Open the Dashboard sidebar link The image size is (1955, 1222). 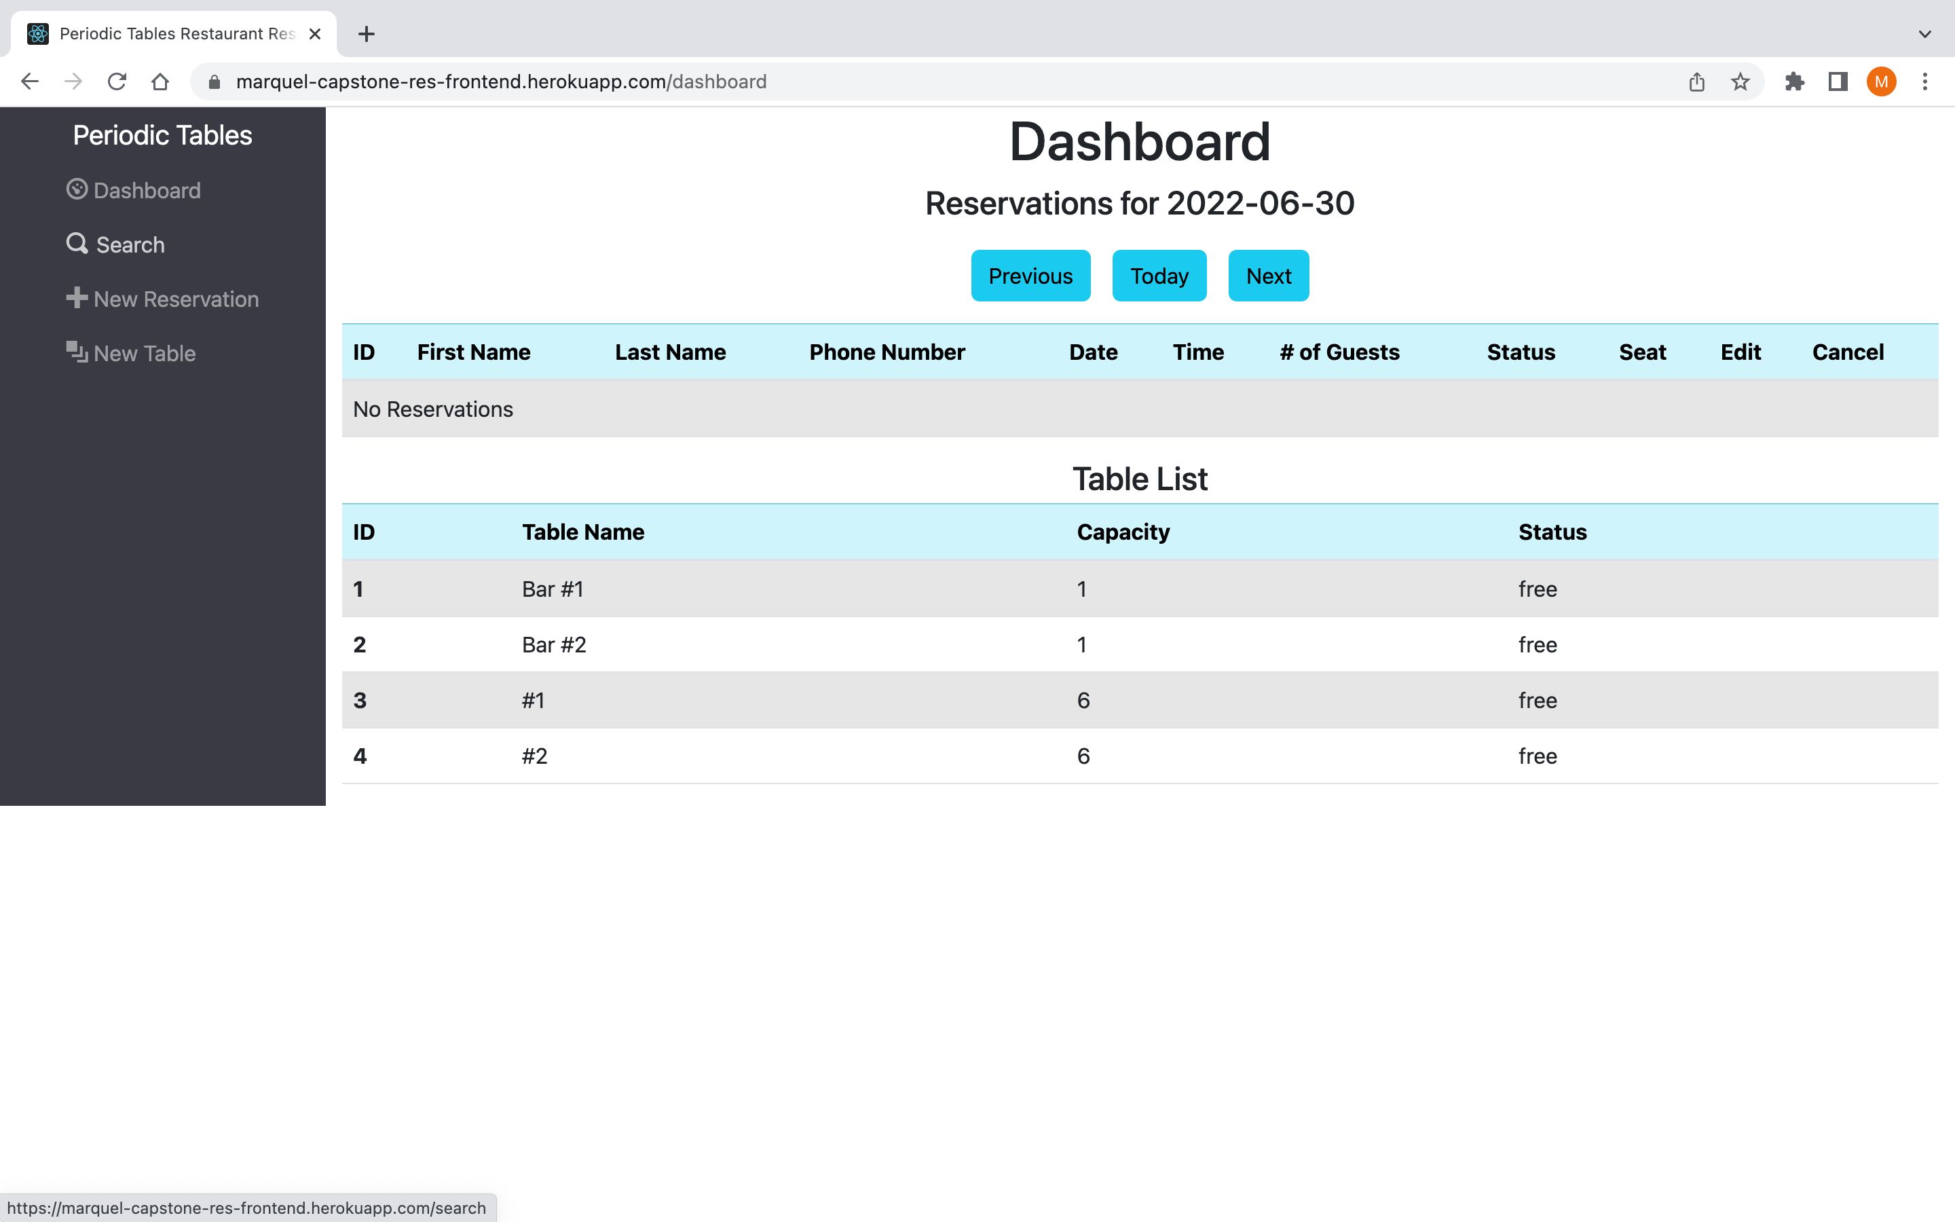click(x=134, y=190)
